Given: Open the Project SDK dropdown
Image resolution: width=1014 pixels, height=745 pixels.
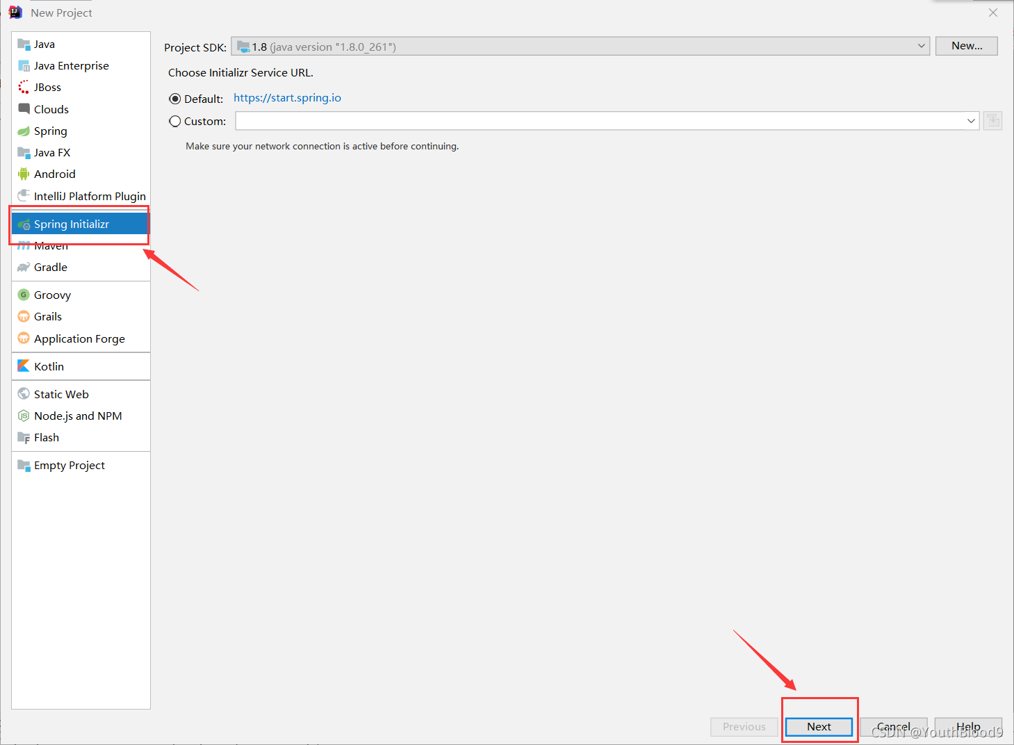Looking at the screenshot, I should point(580,47).
